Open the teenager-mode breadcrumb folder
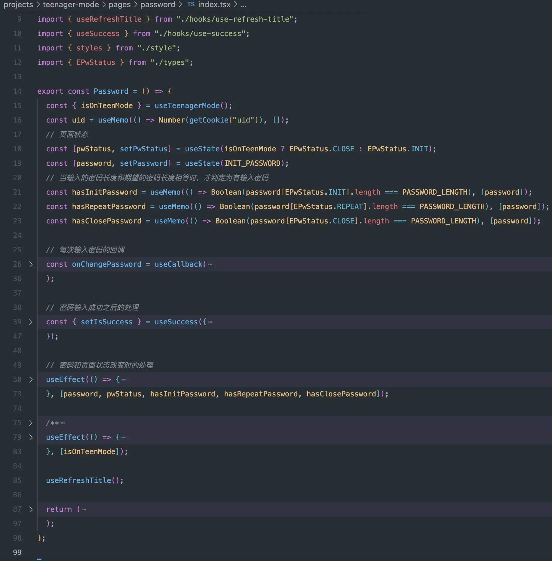This screenshot has height=561, width=552. click(x=71, y=5)
